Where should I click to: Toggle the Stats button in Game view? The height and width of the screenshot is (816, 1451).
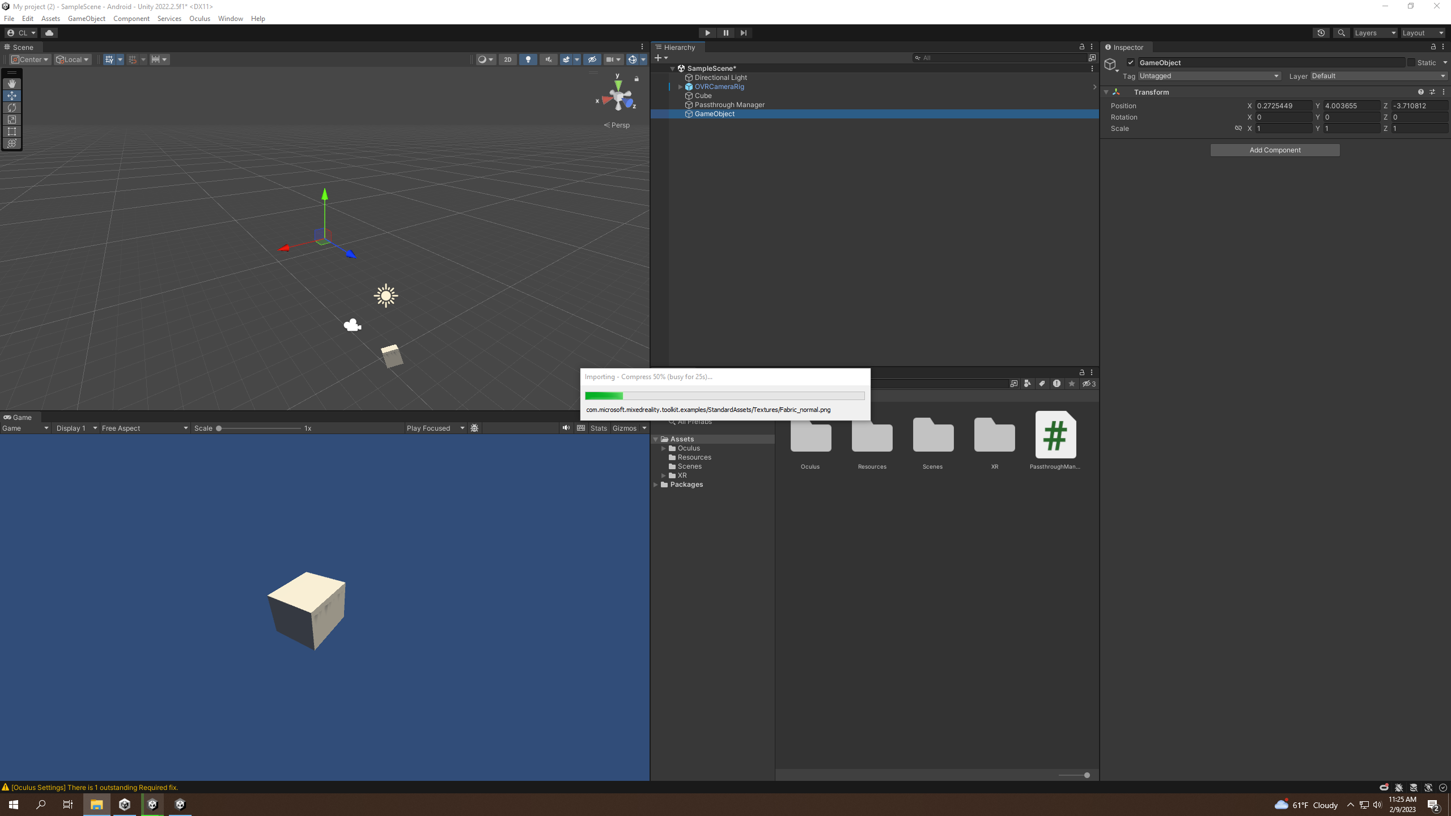(x=598, y=428)
